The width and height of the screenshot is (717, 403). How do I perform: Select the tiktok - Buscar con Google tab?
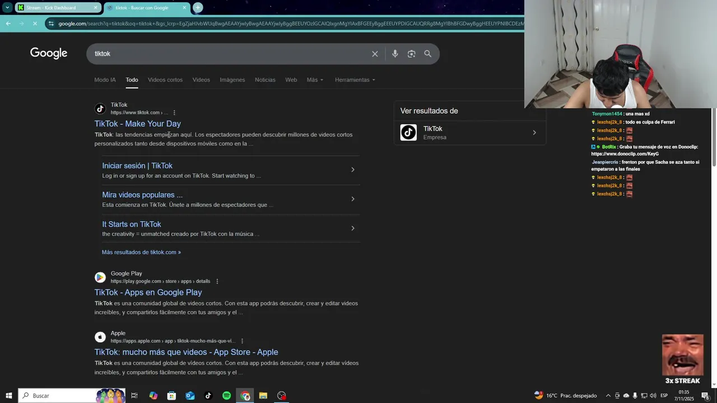[142, 8]
